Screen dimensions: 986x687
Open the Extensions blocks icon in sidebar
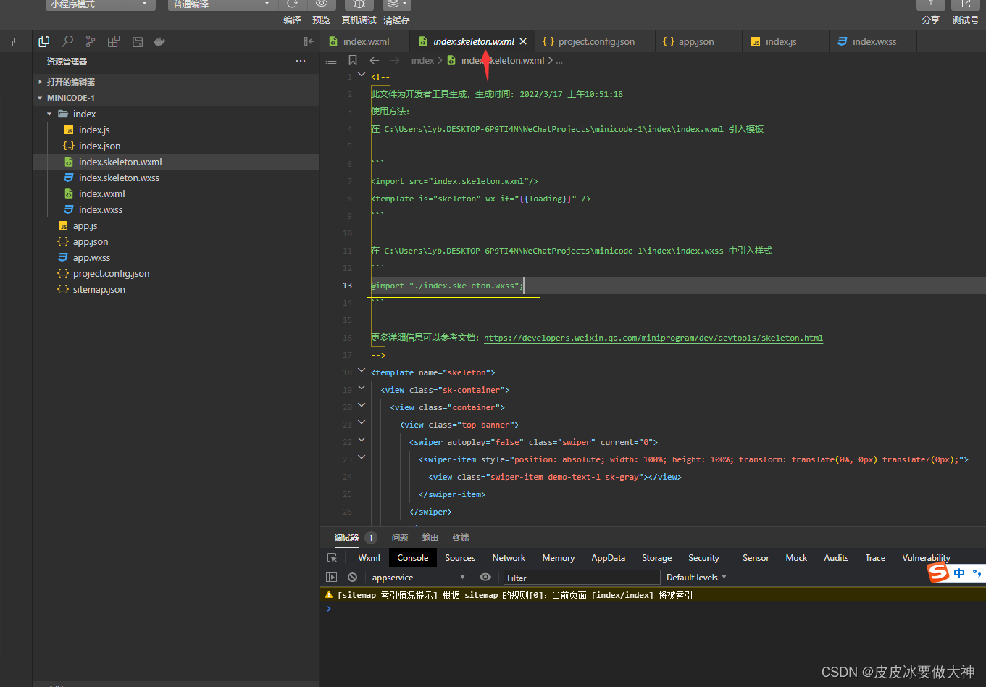click(114, 41)
